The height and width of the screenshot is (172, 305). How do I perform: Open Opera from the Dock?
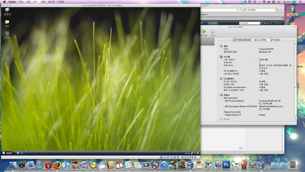tap(49, 165)
